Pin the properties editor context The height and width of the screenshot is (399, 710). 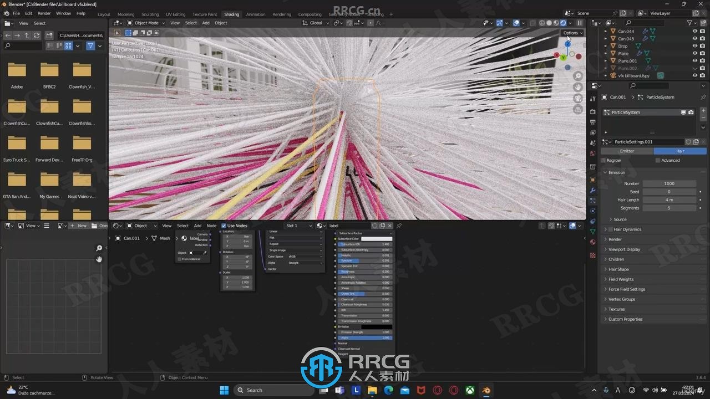[703, 97]
